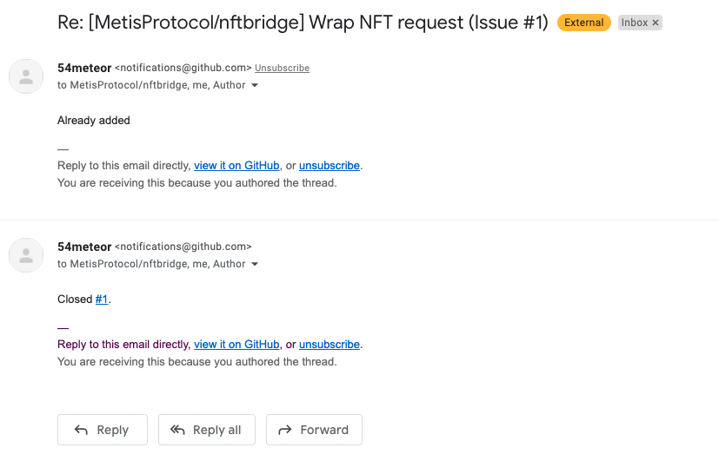The height and width of the screenshot is (474, 719).
Task: Open the #1 issue link
Action: 102,300
